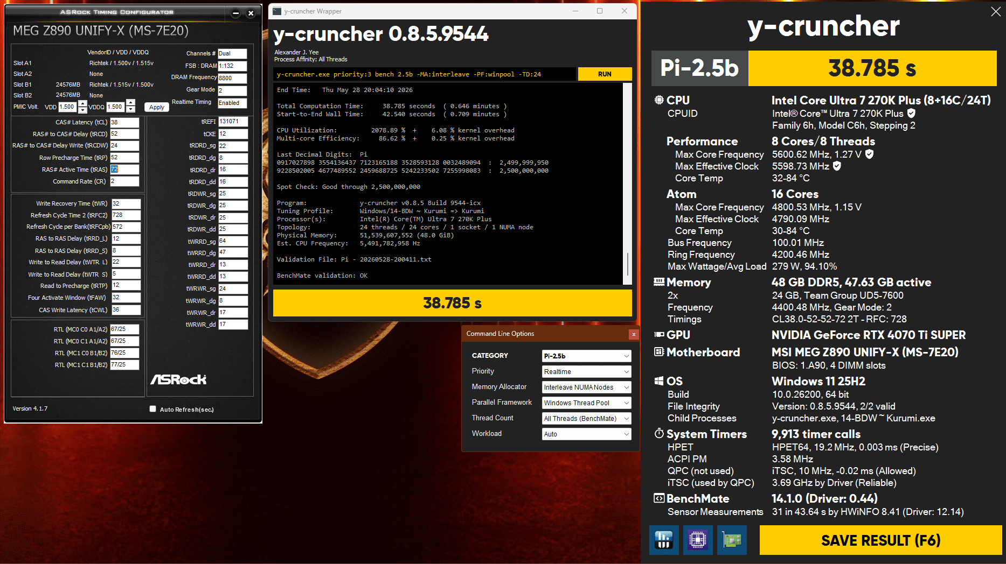Click '9,913 timer calls' heading
The image size is (1006, 564).
pos(816,434)
